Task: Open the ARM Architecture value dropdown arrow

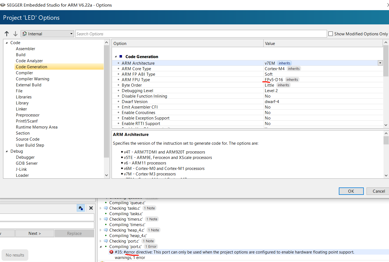Action: tap(380, 63)
